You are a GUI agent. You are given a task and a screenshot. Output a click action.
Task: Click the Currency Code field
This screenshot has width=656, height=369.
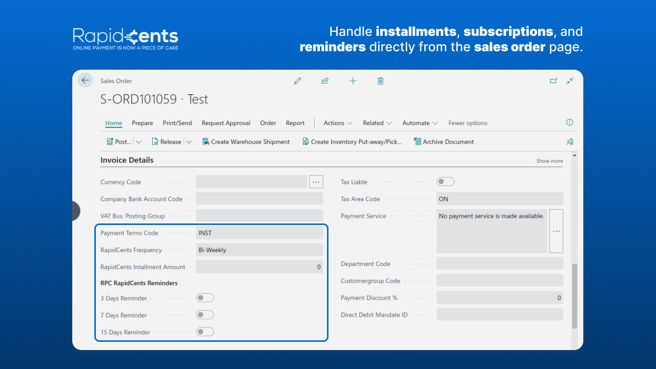click(x=251, y=181)
